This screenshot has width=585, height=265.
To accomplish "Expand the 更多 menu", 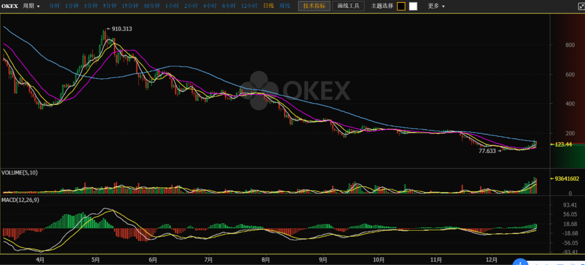I will 436,6.
